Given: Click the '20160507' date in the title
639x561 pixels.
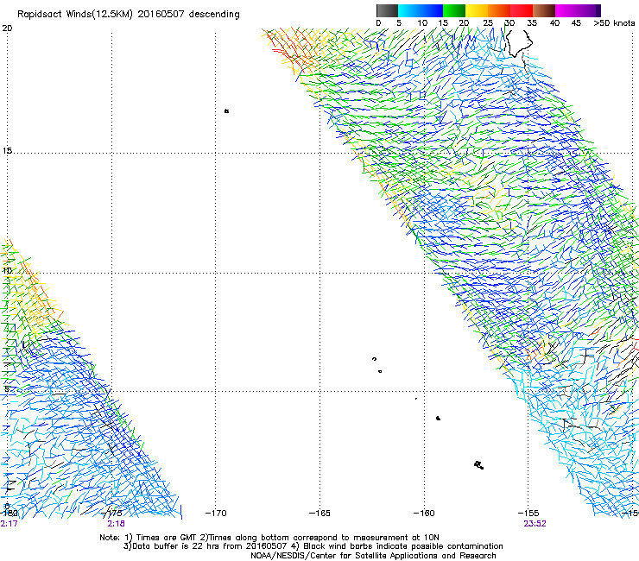Looking at the screenshot, I should tap(161, 14).
